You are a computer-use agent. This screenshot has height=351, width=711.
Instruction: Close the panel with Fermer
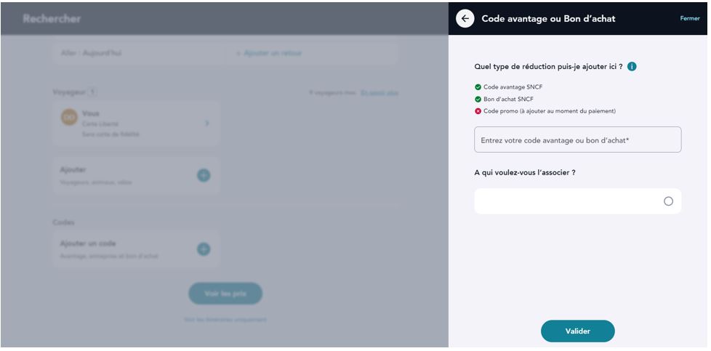[x=689, y=19]
